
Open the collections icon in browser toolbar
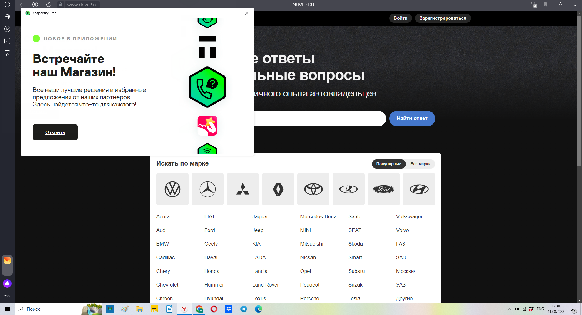click(x=561, y=5)
